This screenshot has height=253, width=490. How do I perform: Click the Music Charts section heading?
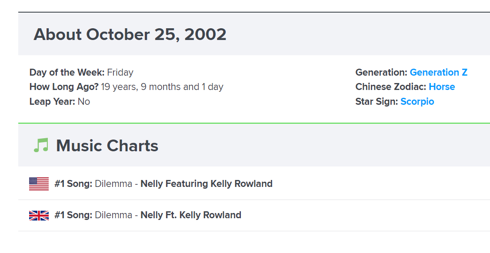click(107, 146)
